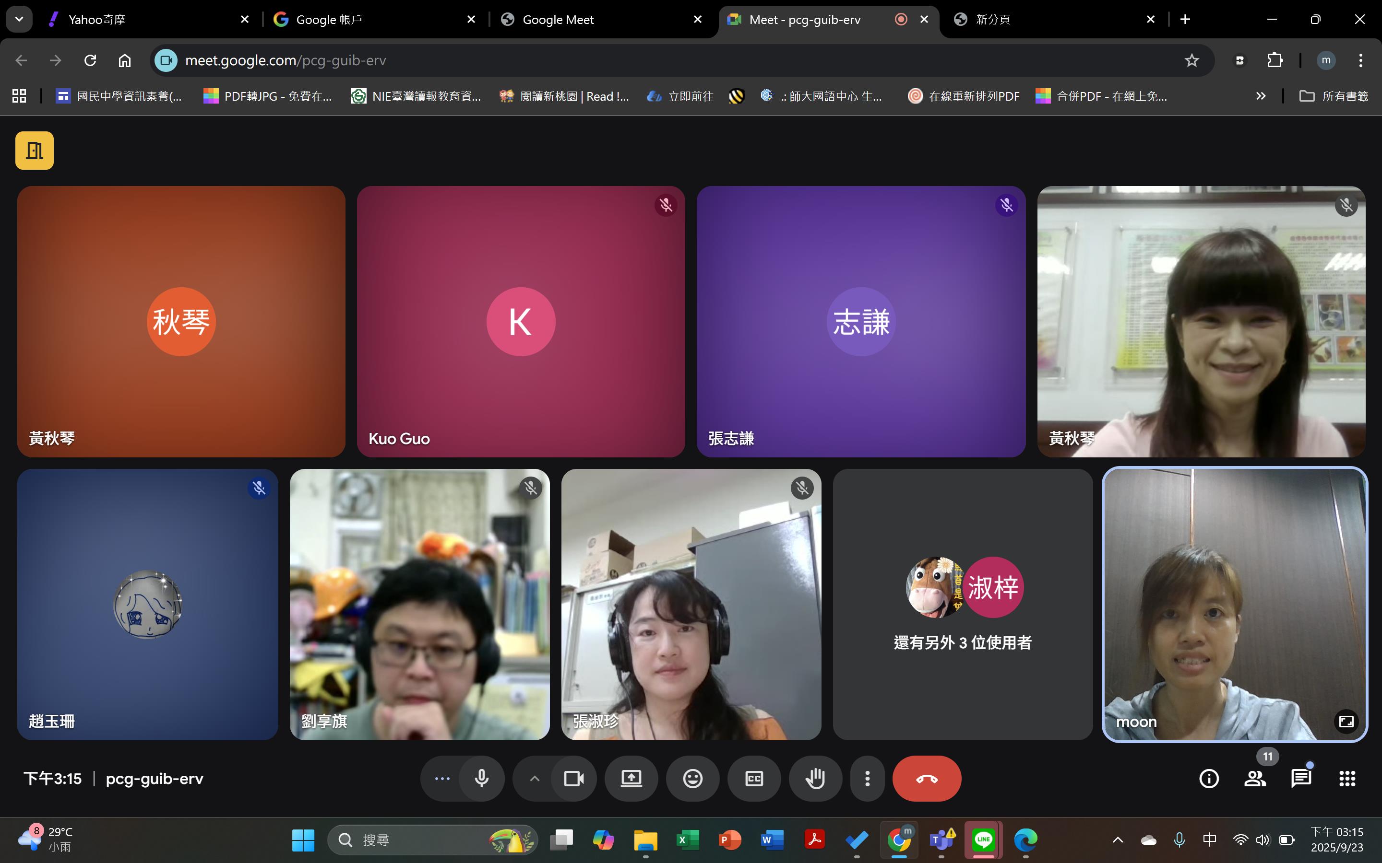The height and width of the screenshot is (863, 1382).
Task: Mute the microphone in Meet
Action: coord(481,779)
